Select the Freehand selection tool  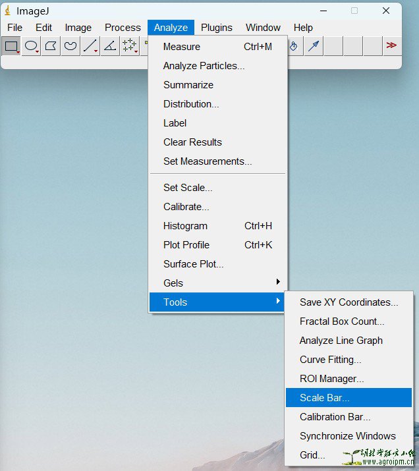point(70,45)
